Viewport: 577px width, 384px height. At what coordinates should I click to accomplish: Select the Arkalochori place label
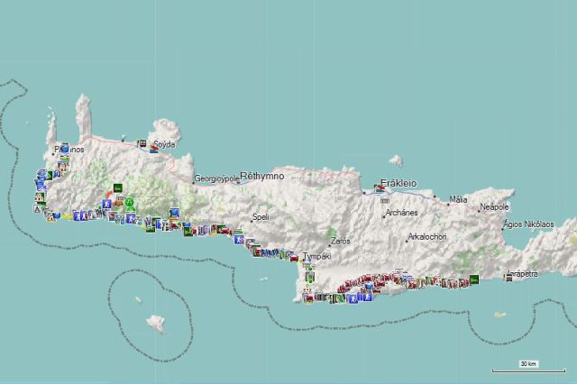click(x=429, y=237)
